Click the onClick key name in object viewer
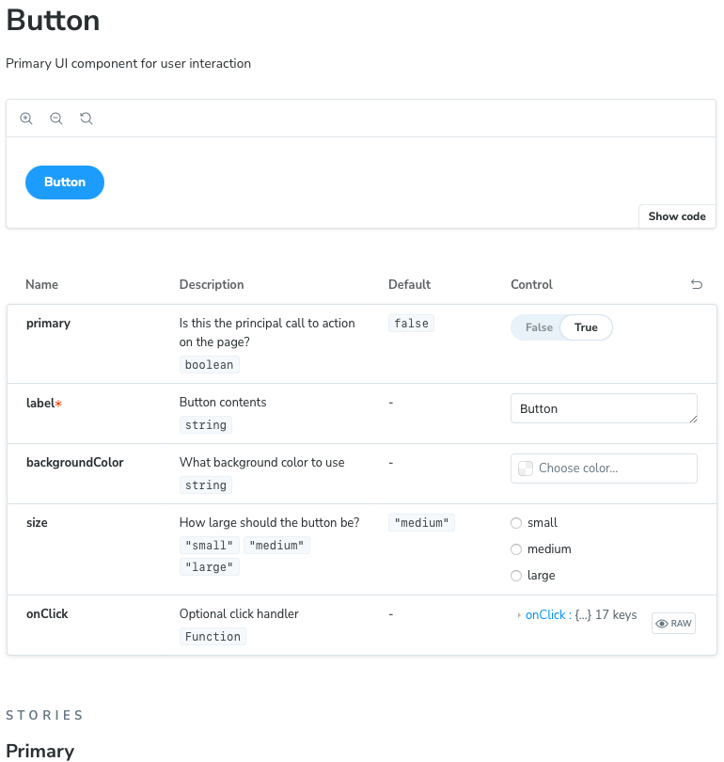The width and height of the screenshot is (724, 762). coord(545,615)
